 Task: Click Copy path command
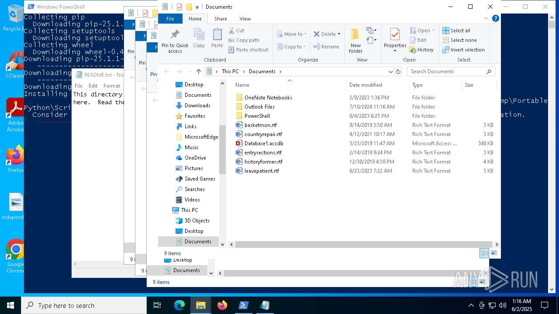click(x=244, y=40)
